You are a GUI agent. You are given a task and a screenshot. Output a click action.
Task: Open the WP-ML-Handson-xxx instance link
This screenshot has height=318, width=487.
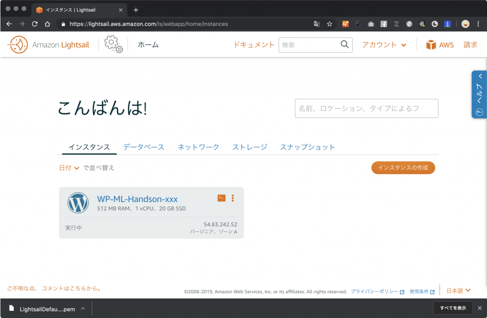tap(137, 199)
